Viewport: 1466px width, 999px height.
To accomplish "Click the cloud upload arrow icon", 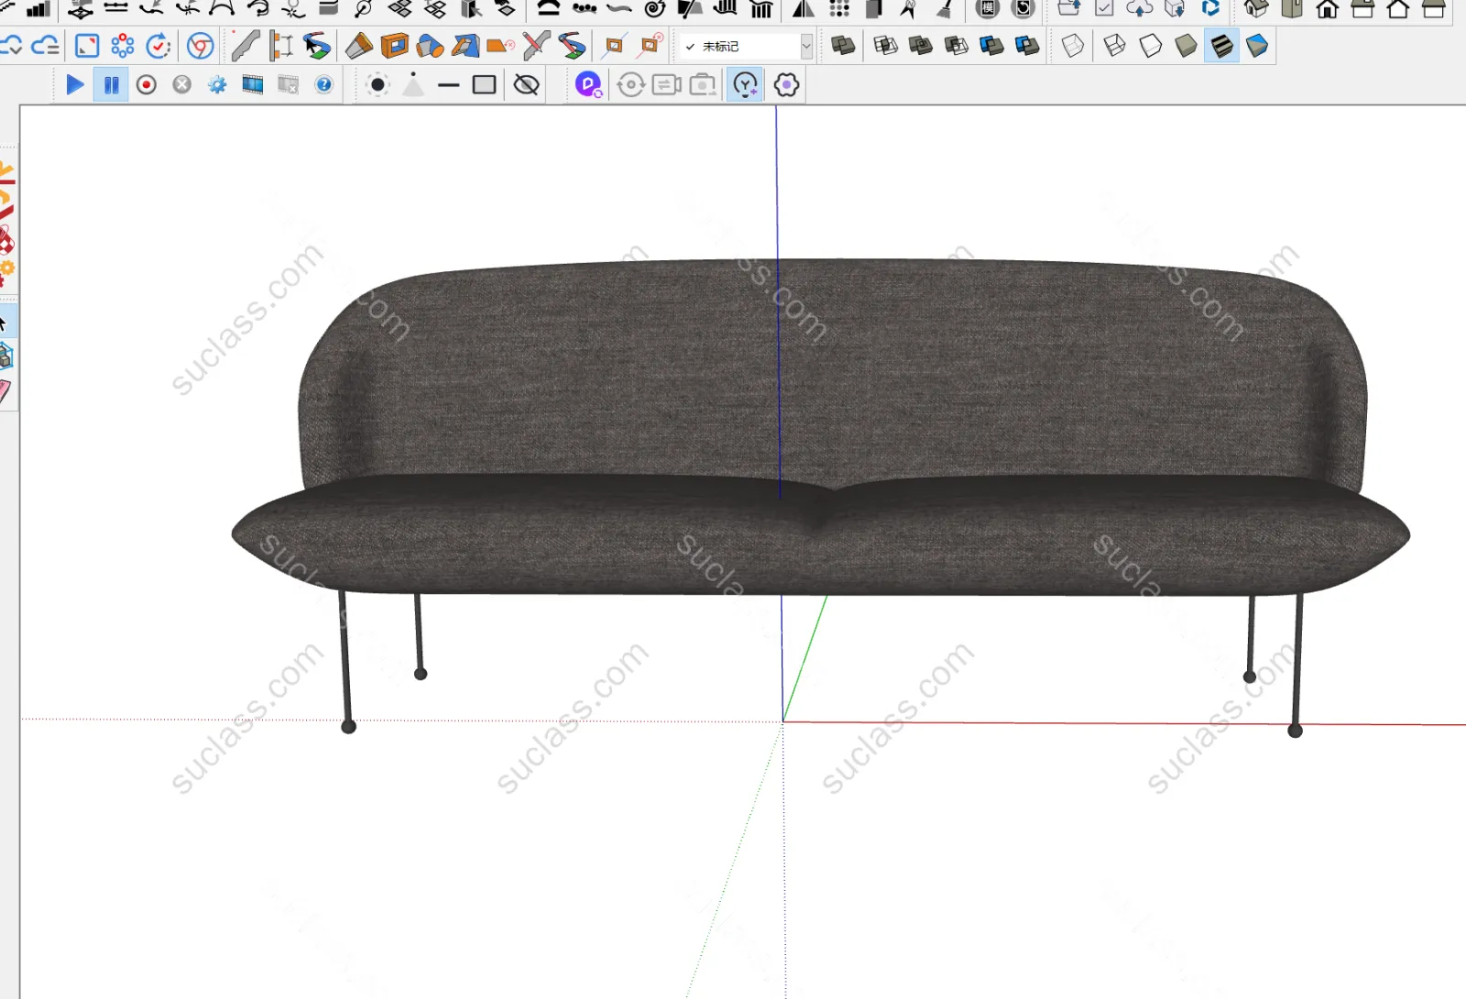I will pos(1140,8).
